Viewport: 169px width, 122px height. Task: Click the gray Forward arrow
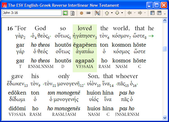point(140,13)
